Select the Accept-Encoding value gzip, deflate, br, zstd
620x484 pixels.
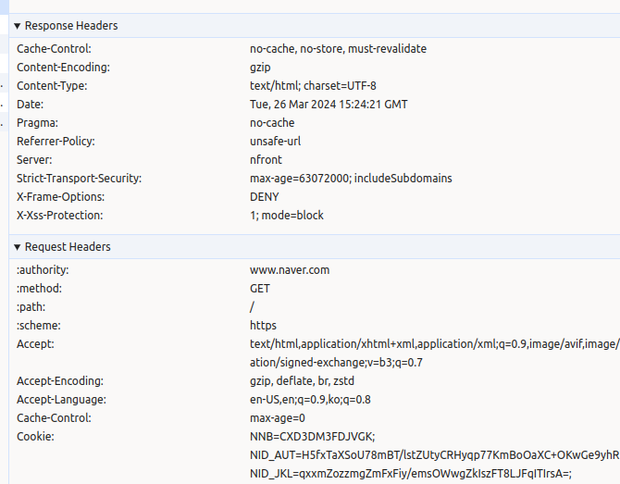(x=302, y=381)
